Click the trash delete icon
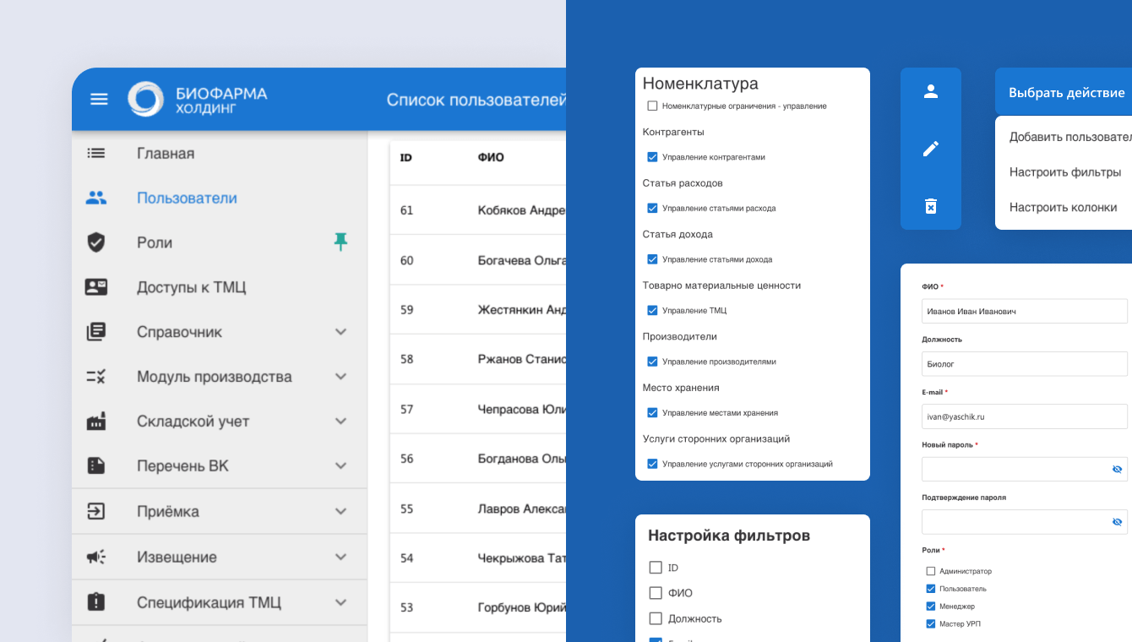This screenshot has width=1132, height=642. click(x=931, y=206)
